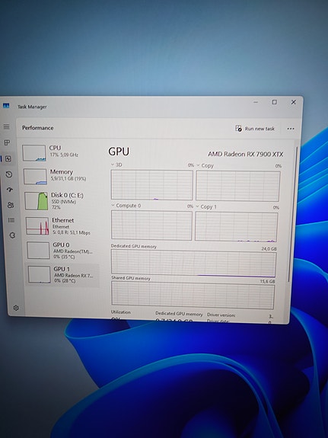
Task: Maximize the Task Manager window
Action: 275,102
